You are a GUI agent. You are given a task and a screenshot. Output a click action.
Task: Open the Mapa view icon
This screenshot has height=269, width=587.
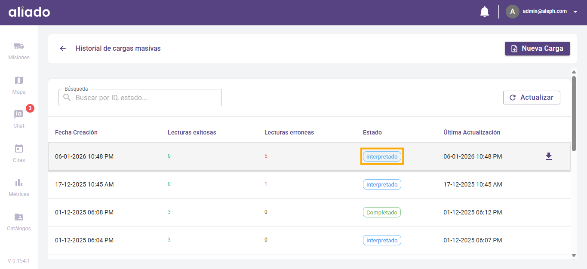(x=18, y=80)
